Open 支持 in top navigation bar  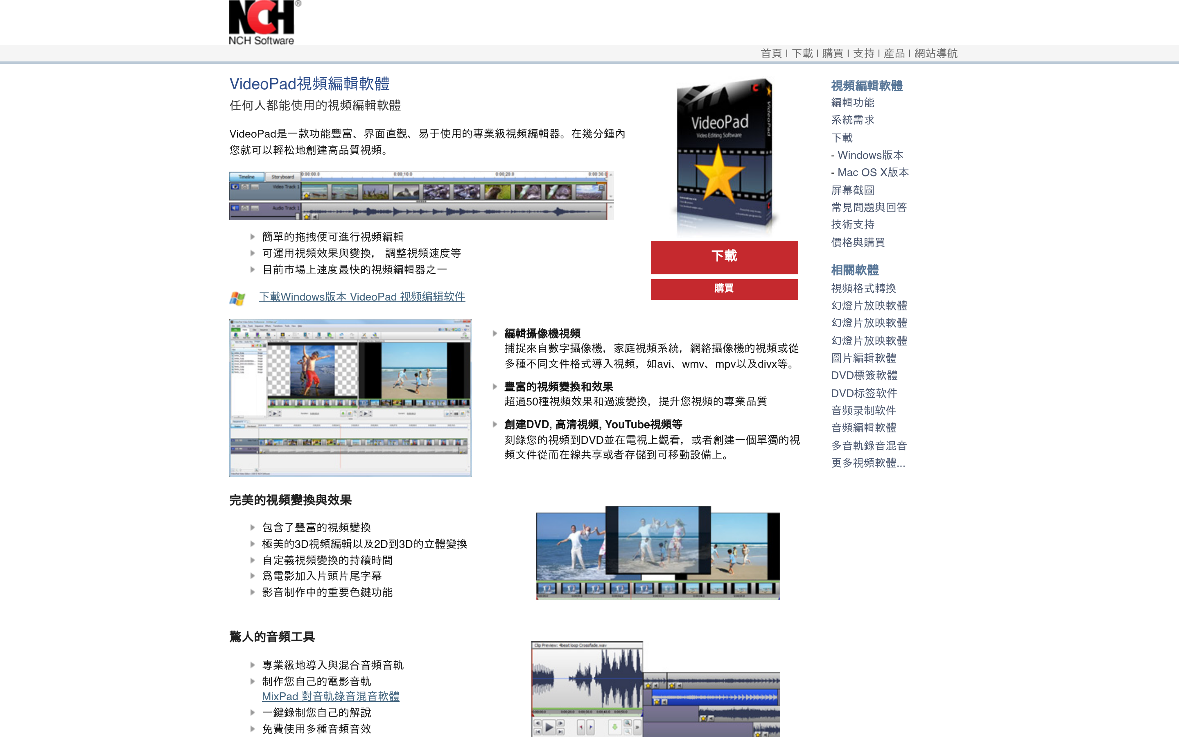(863, 53)
